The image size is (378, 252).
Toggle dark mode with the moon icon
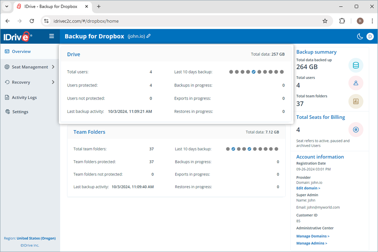(x=360, y=37)
